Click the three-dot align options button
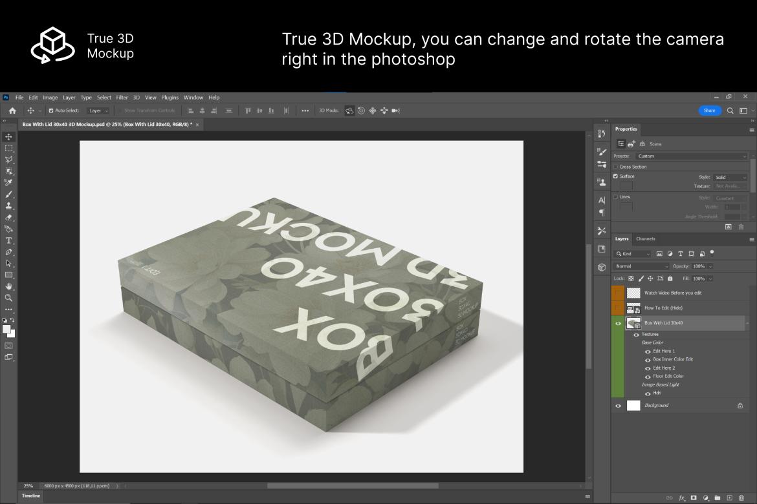The image size is (757, 504). (x=305, y=110)
